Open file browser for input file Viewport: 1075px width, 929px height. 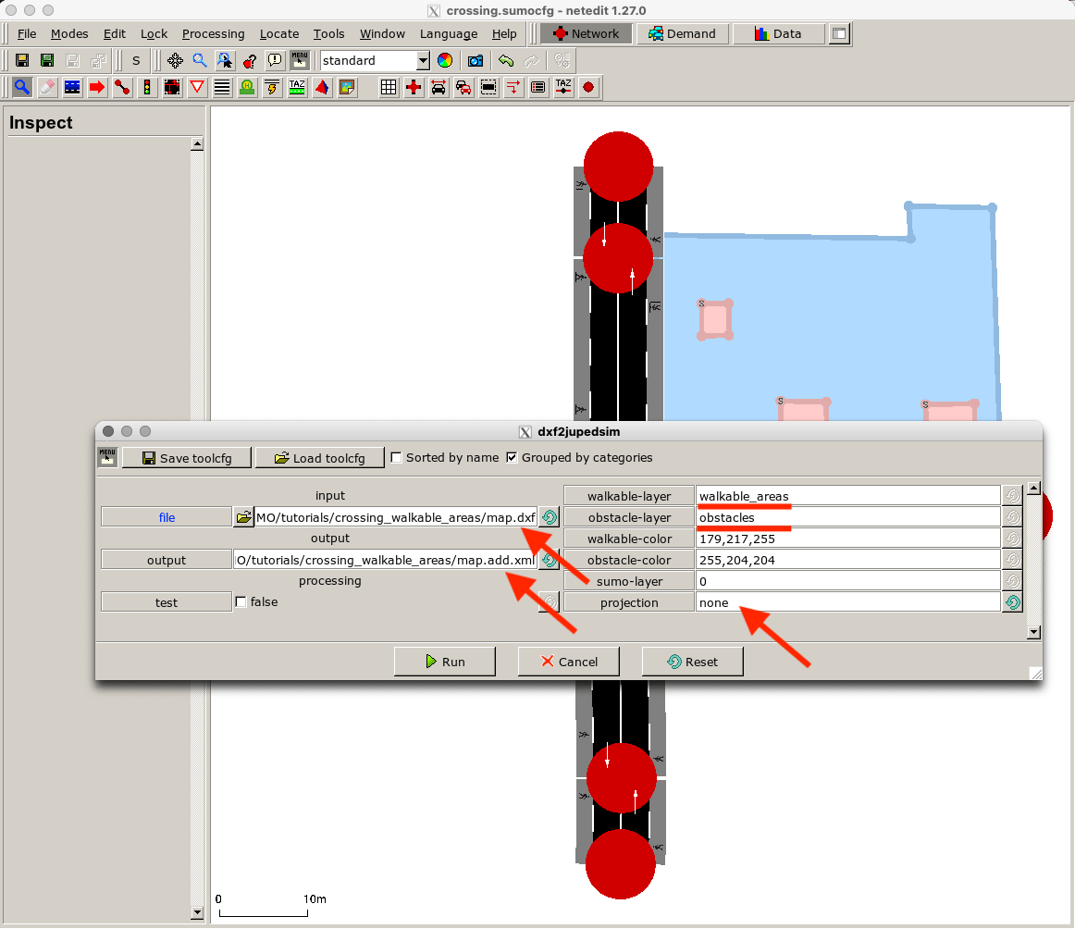click(243, 517)
